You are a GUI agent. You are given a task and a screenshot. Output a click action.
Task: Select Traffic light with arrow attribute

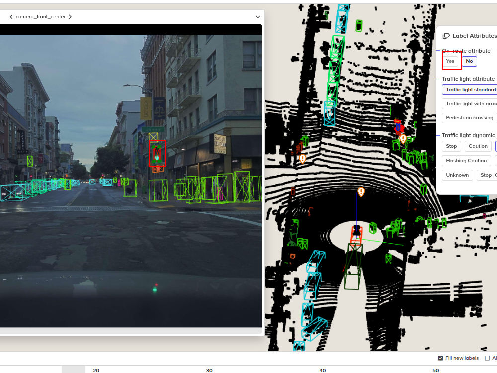(x=470, y=104)
